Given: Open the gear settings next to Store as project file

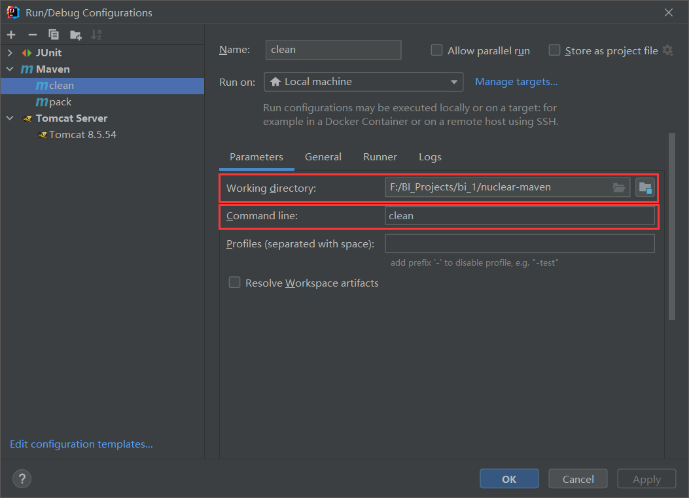Looking at the screenshot, I should [x=667, y=50].
